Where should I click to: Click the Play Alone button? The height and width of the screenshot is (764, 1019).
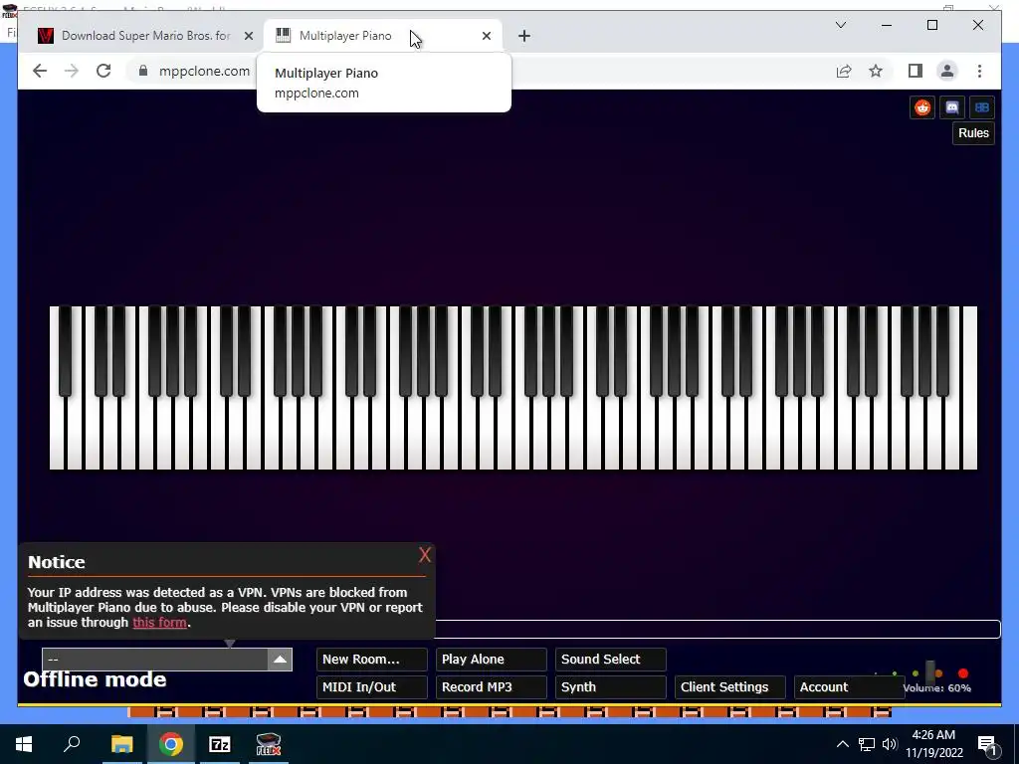pos(492,660)
